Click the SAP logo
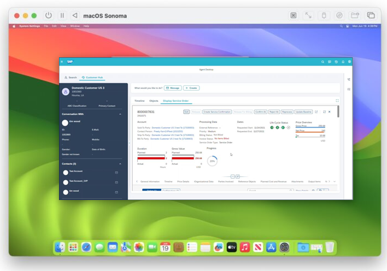Screen dimensions: 387x271 click(x=70, y=62)
